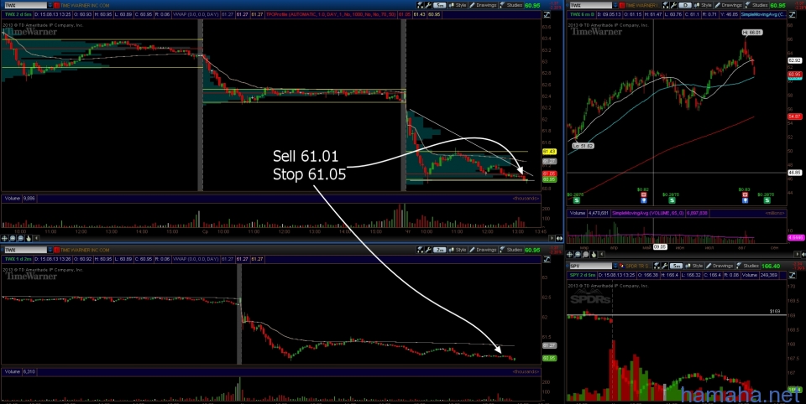Click the symbol field in bottom-left 2m chart
The image size is (806, 404).
tap(26, 250)
